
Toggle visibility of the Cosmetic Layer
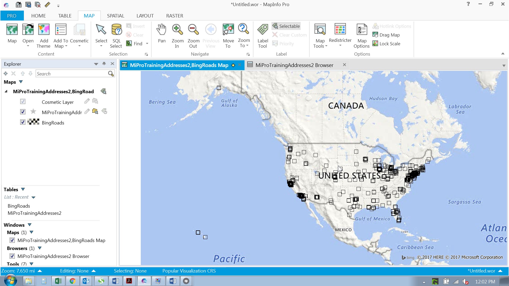[23, 101]
